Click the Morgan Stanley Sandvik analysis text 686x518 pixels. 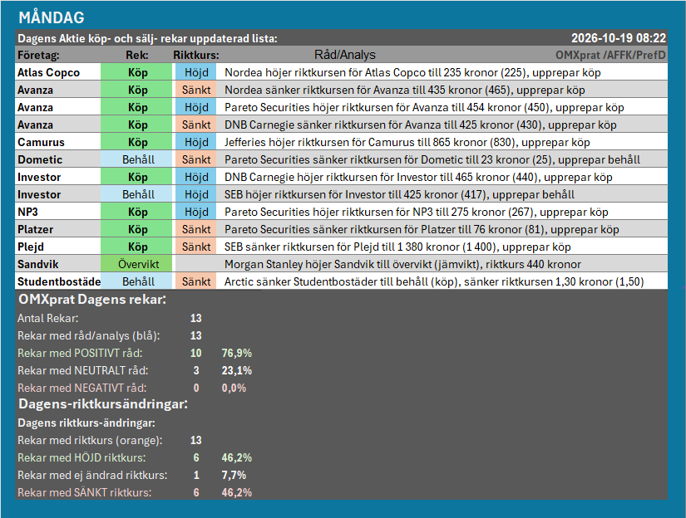coord(403,265)
